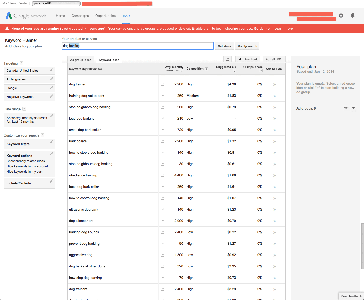This screenshot has height=300, width=364.
Task: Click the Send feedback button
Action: (x=351, y=296)
